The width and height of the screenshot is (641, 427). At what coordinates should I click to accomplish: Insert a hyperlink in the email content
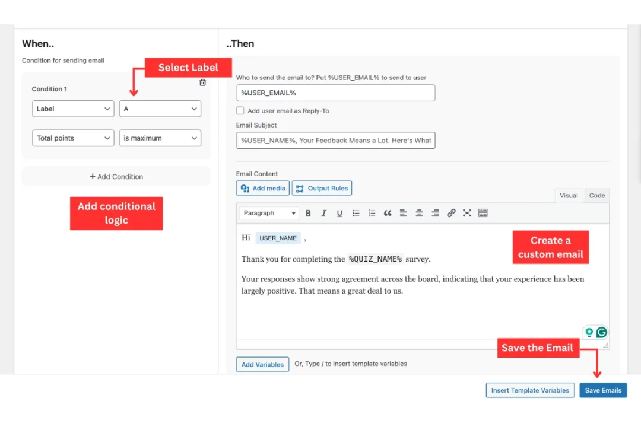click(x=451, y=212)
